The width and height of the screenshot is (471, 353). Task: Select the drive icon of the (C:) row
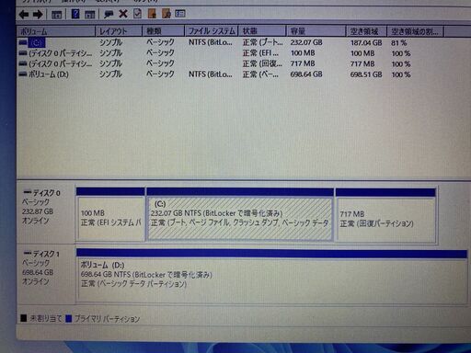tap(23, 42)
